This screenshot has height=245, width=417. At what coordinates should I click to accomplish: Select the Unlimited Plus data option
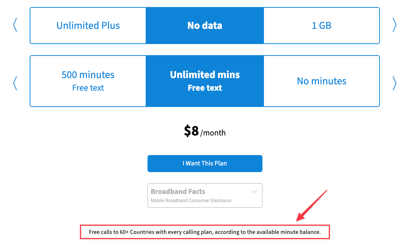tap(88, 26)
